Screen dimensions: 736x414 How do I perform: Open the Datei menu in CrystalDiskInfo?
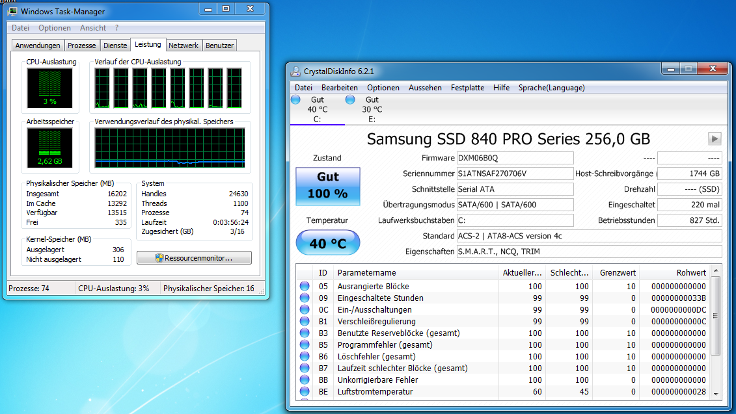point(304,88)
